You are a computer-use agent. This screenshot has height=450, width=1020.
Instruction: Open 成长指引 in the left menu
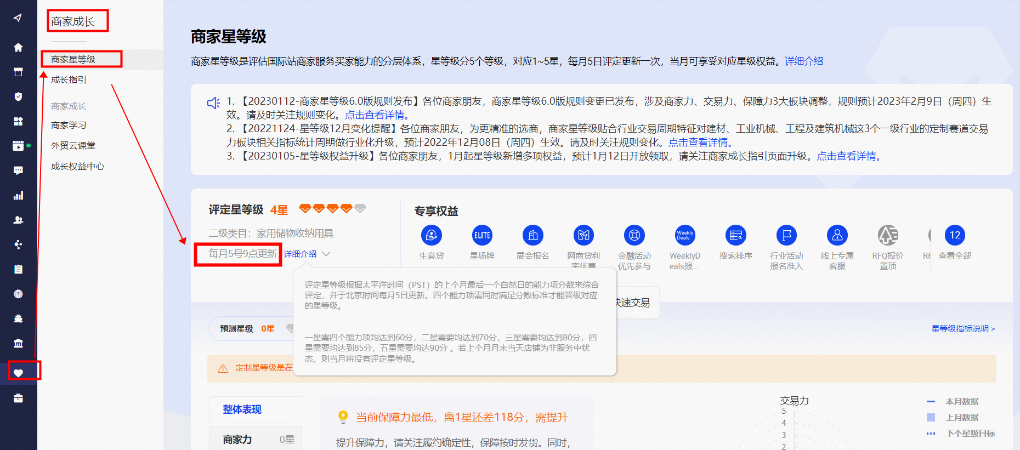(69, 80)
